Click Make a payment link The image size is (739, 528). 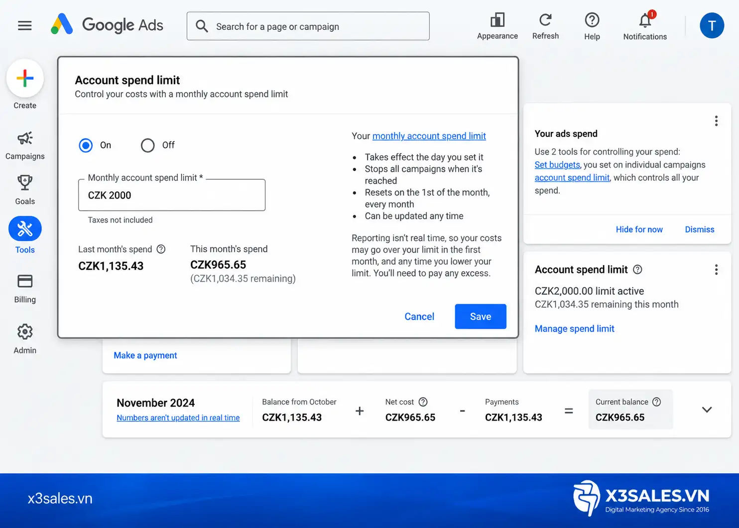point(145,356)
